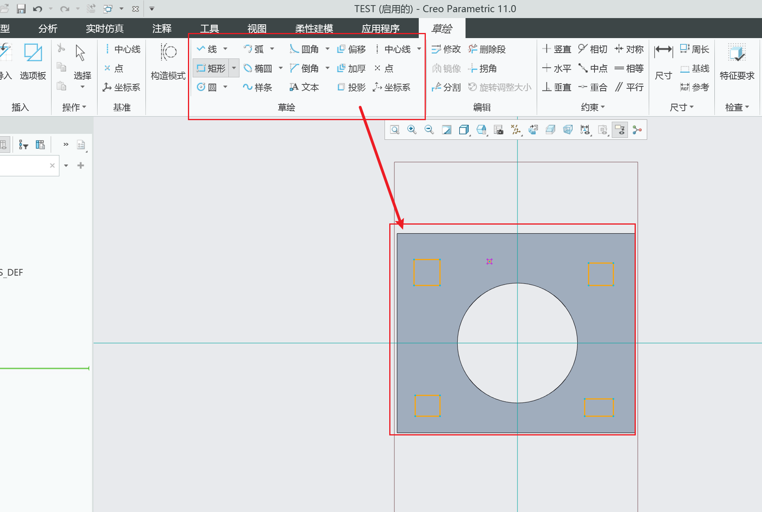Click the Perimeter (周长) dimension tool
762x512 pixels.
(694, 49)
